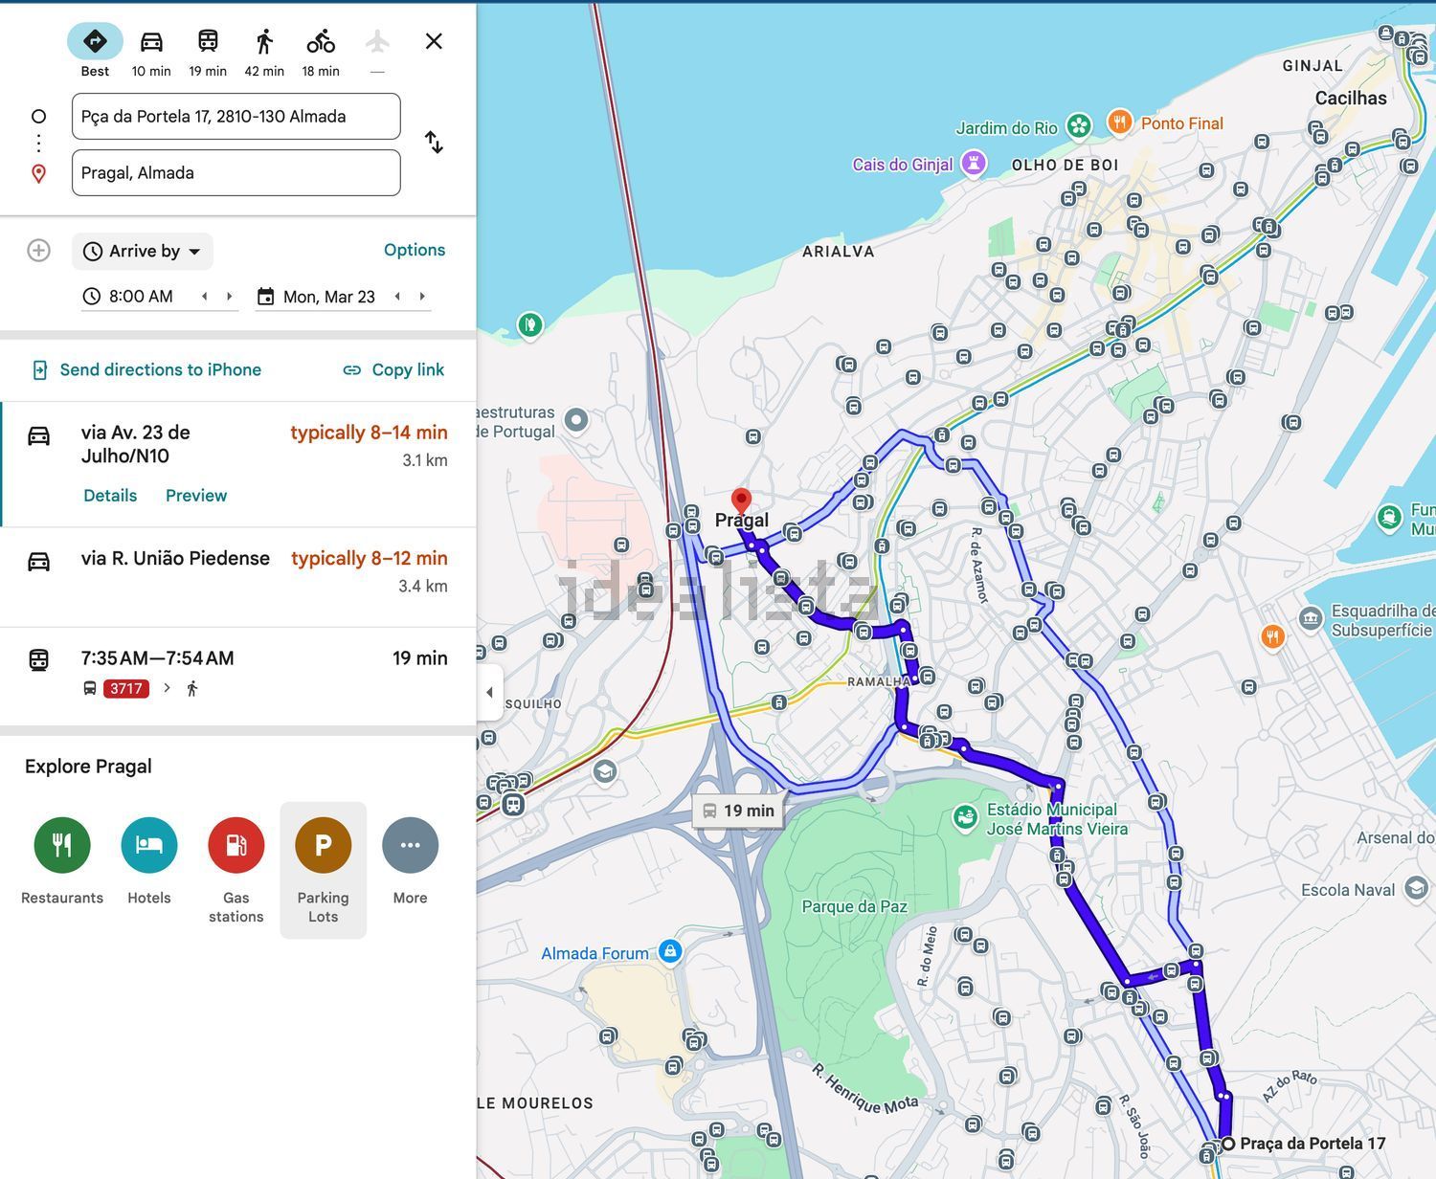Screen dimensions: 1436x1179
Task: Click the Best route mode icon
Action: tap(95, 42)
